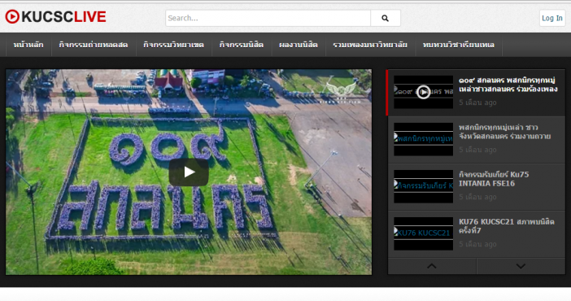Open the ทบทวนวิชาเรียนเทเล menu item
571x301 pixels.
coord(459,45)
